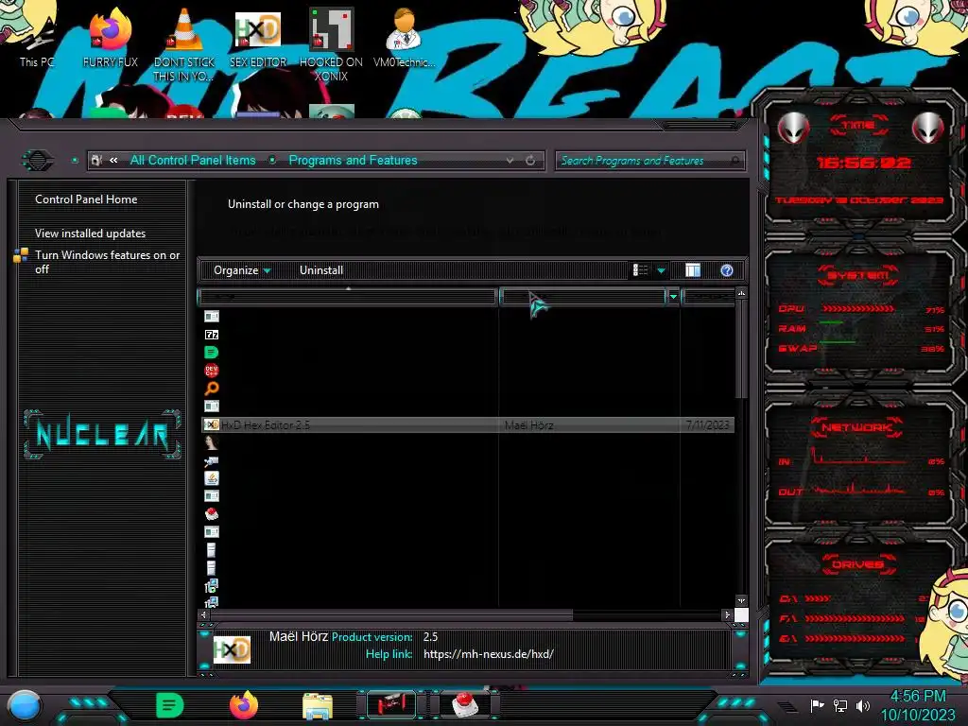Refresh the Programs and Features address bar
968x726 pixels.
coord(530,161)
